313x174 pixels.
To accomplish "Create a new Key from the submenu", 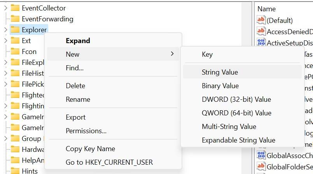I will (x=242, y=54).
